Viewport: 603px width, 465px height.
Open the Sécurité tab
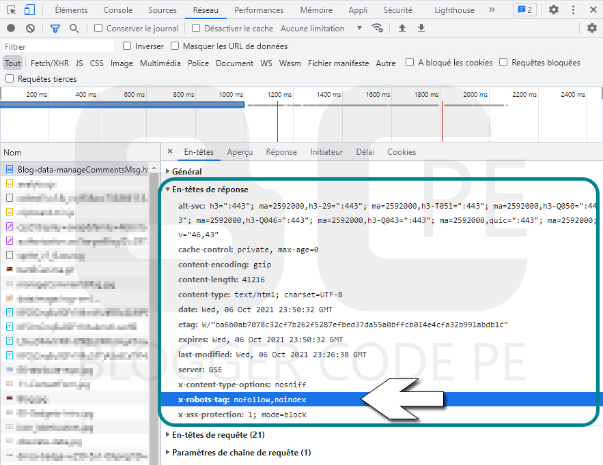click(397, 10)
